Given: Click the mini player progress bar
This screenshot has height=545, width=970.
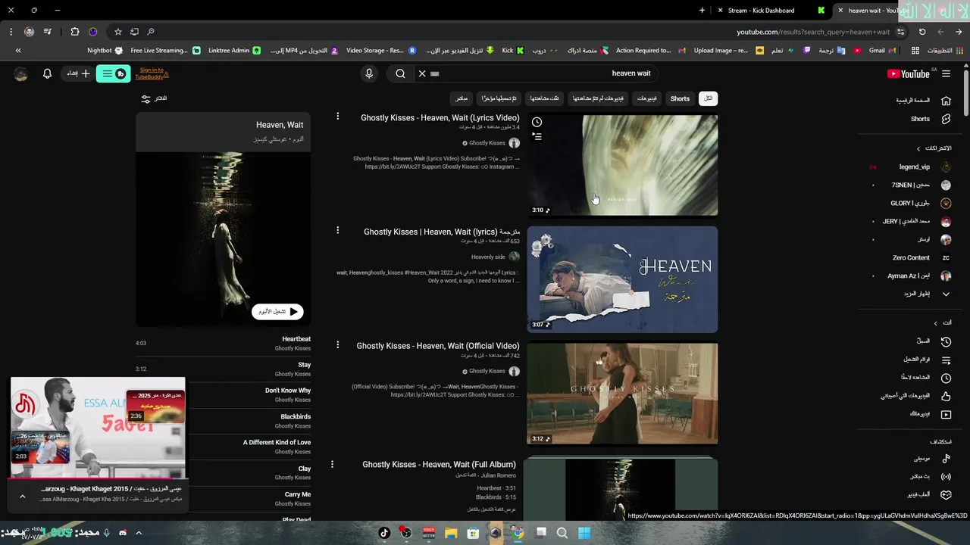Looking at the screenshot, I should (97, 478).
